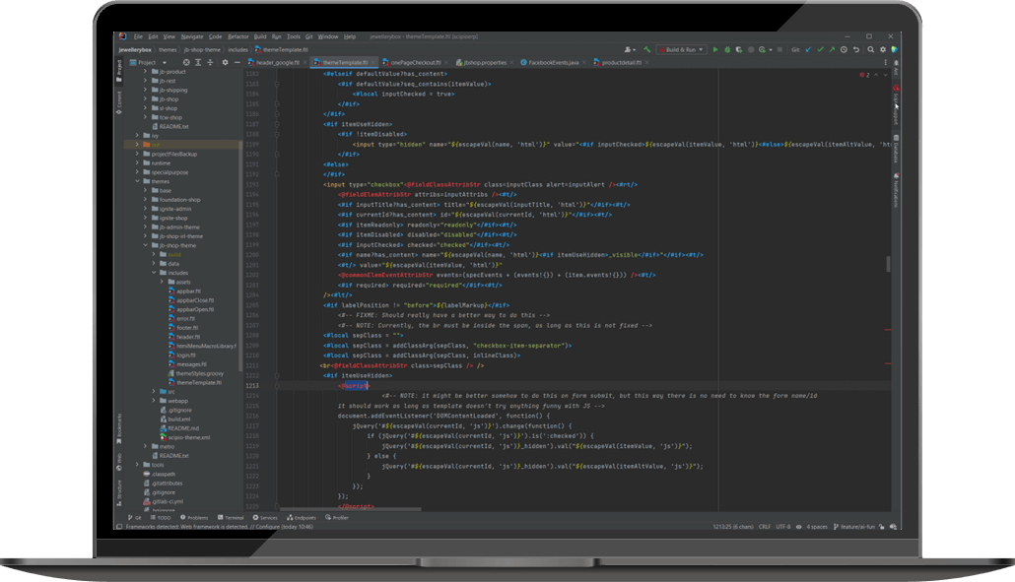This screenshot has width=1015, height=582.
Task: Click the green Run button in toolbar
Action: (715, 49)
